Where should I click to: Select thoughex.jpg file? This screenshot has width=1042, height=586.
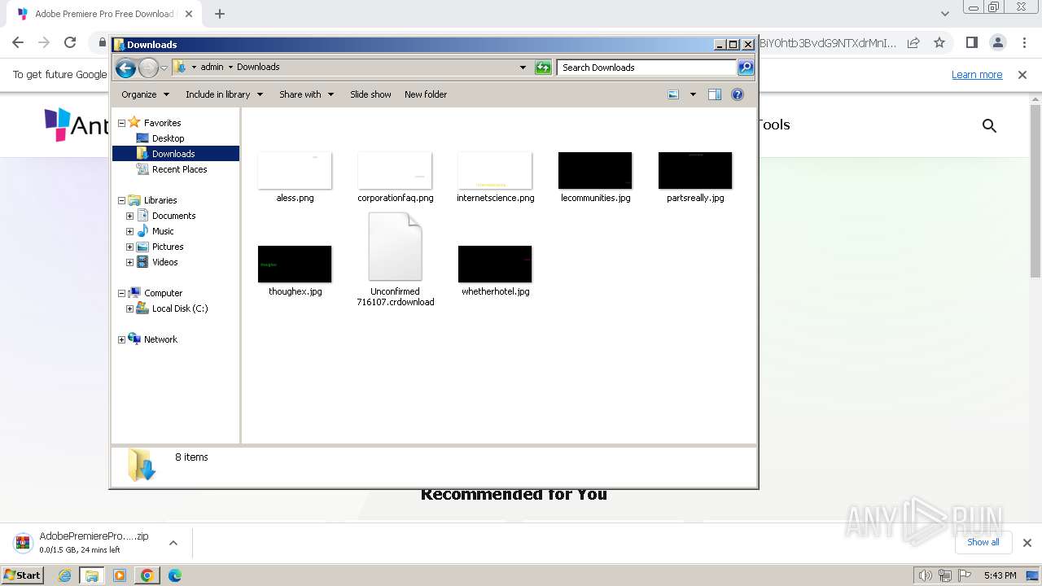(295, 271)
